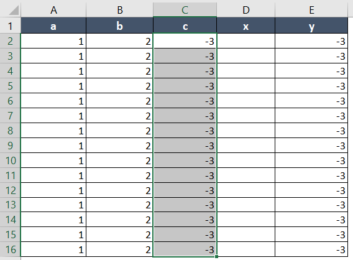Select cell A10 containing 1
The height and width of the screenshot is (260, 353).
pos(53,160)
